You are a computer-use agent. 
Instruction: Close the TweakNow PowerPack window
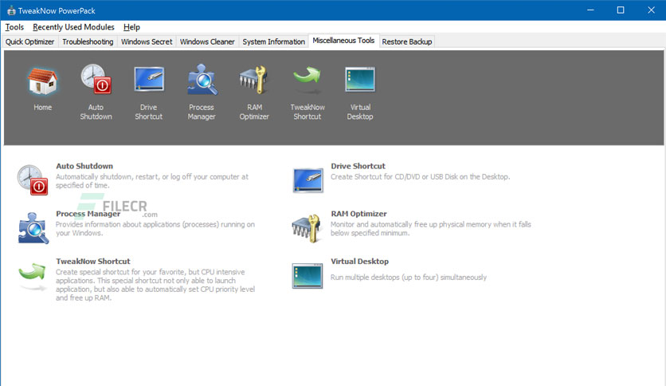tap(651, 10)
